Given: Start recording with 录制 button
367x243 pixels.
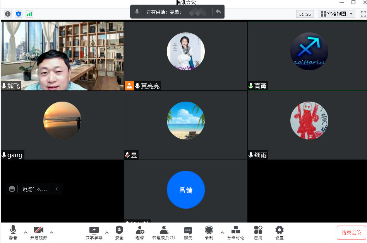Looking at the screenshot, I should (x=209, y=233).
